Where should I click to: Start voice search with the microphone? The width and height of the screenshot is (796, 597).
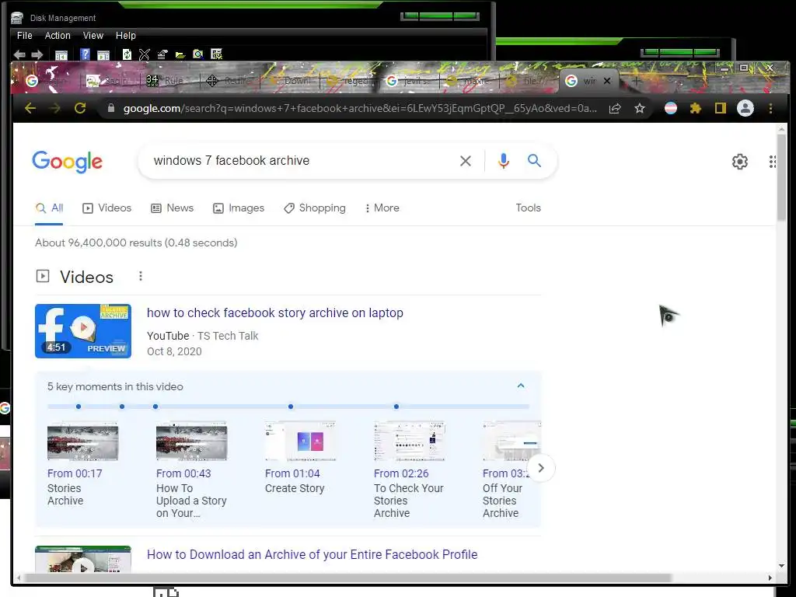click(503, 161)
